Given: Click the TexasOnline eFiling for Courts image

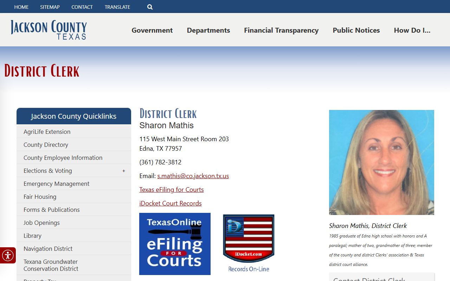Looking at the screenshot, I should pos(175,244).
